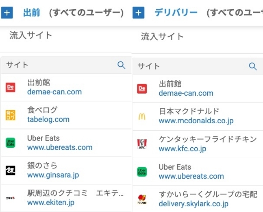Screen dimensions: 263x212
Task: Select the デリバリー keyword heading
Action: (x=176, y=13)
